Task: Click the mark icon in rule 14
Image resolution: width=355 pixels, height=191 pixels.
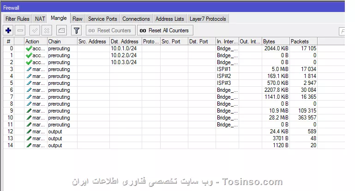Action: [x=29, y=145]
